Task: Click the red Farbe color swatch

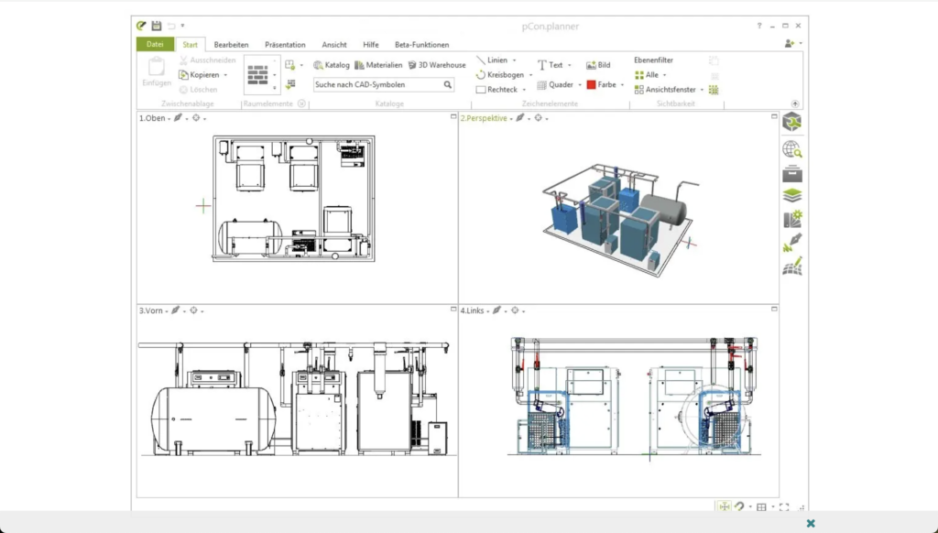Action: click(x=591, y=84)
